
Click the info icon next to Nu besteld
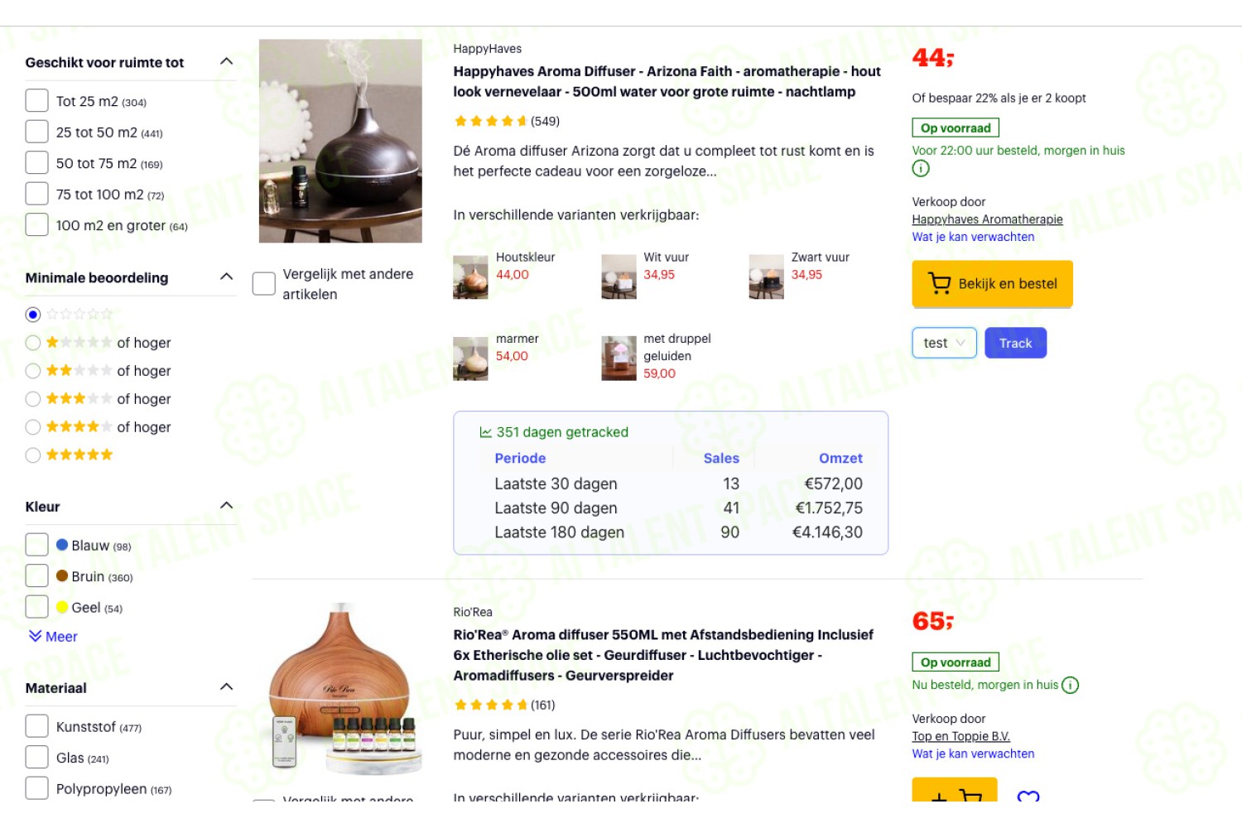1071,686
